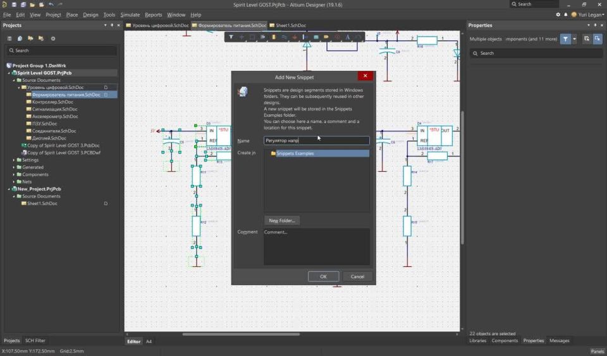The height and width of the screenshot is (356, 607).
Task: Open the Place menu
Action: (72, 15)
